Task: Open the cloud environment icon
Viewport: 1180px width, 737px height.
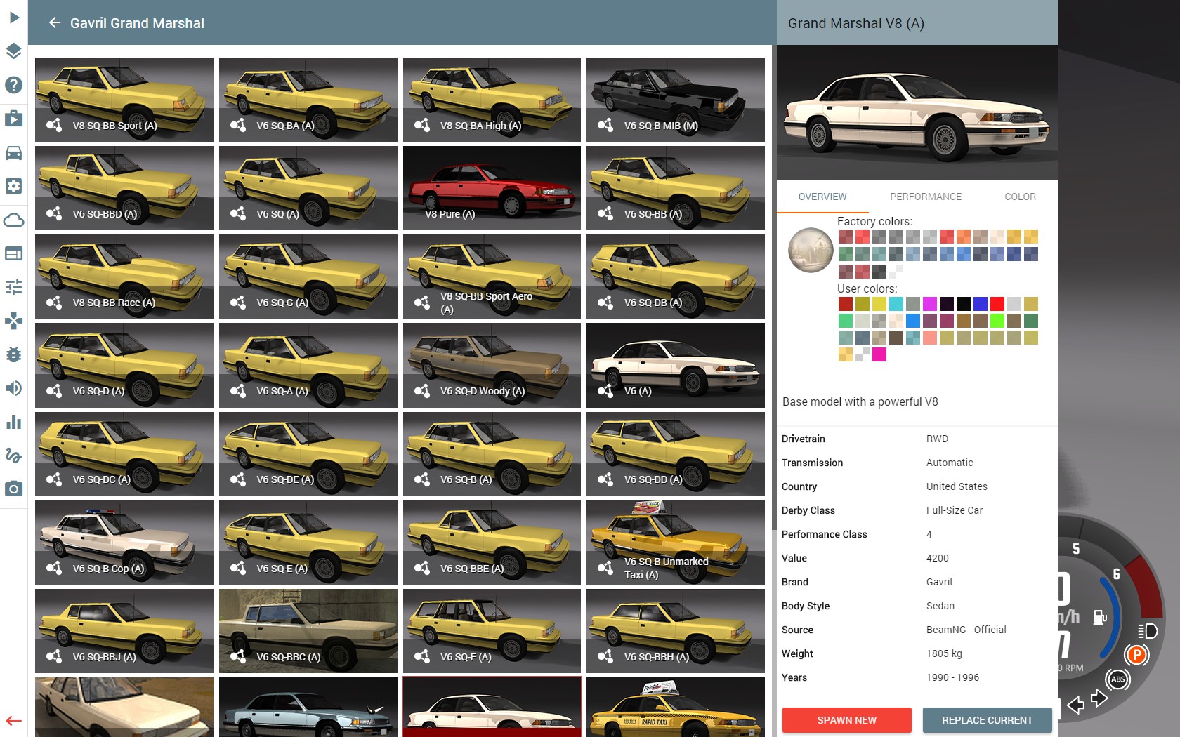Action: [14, 220]
